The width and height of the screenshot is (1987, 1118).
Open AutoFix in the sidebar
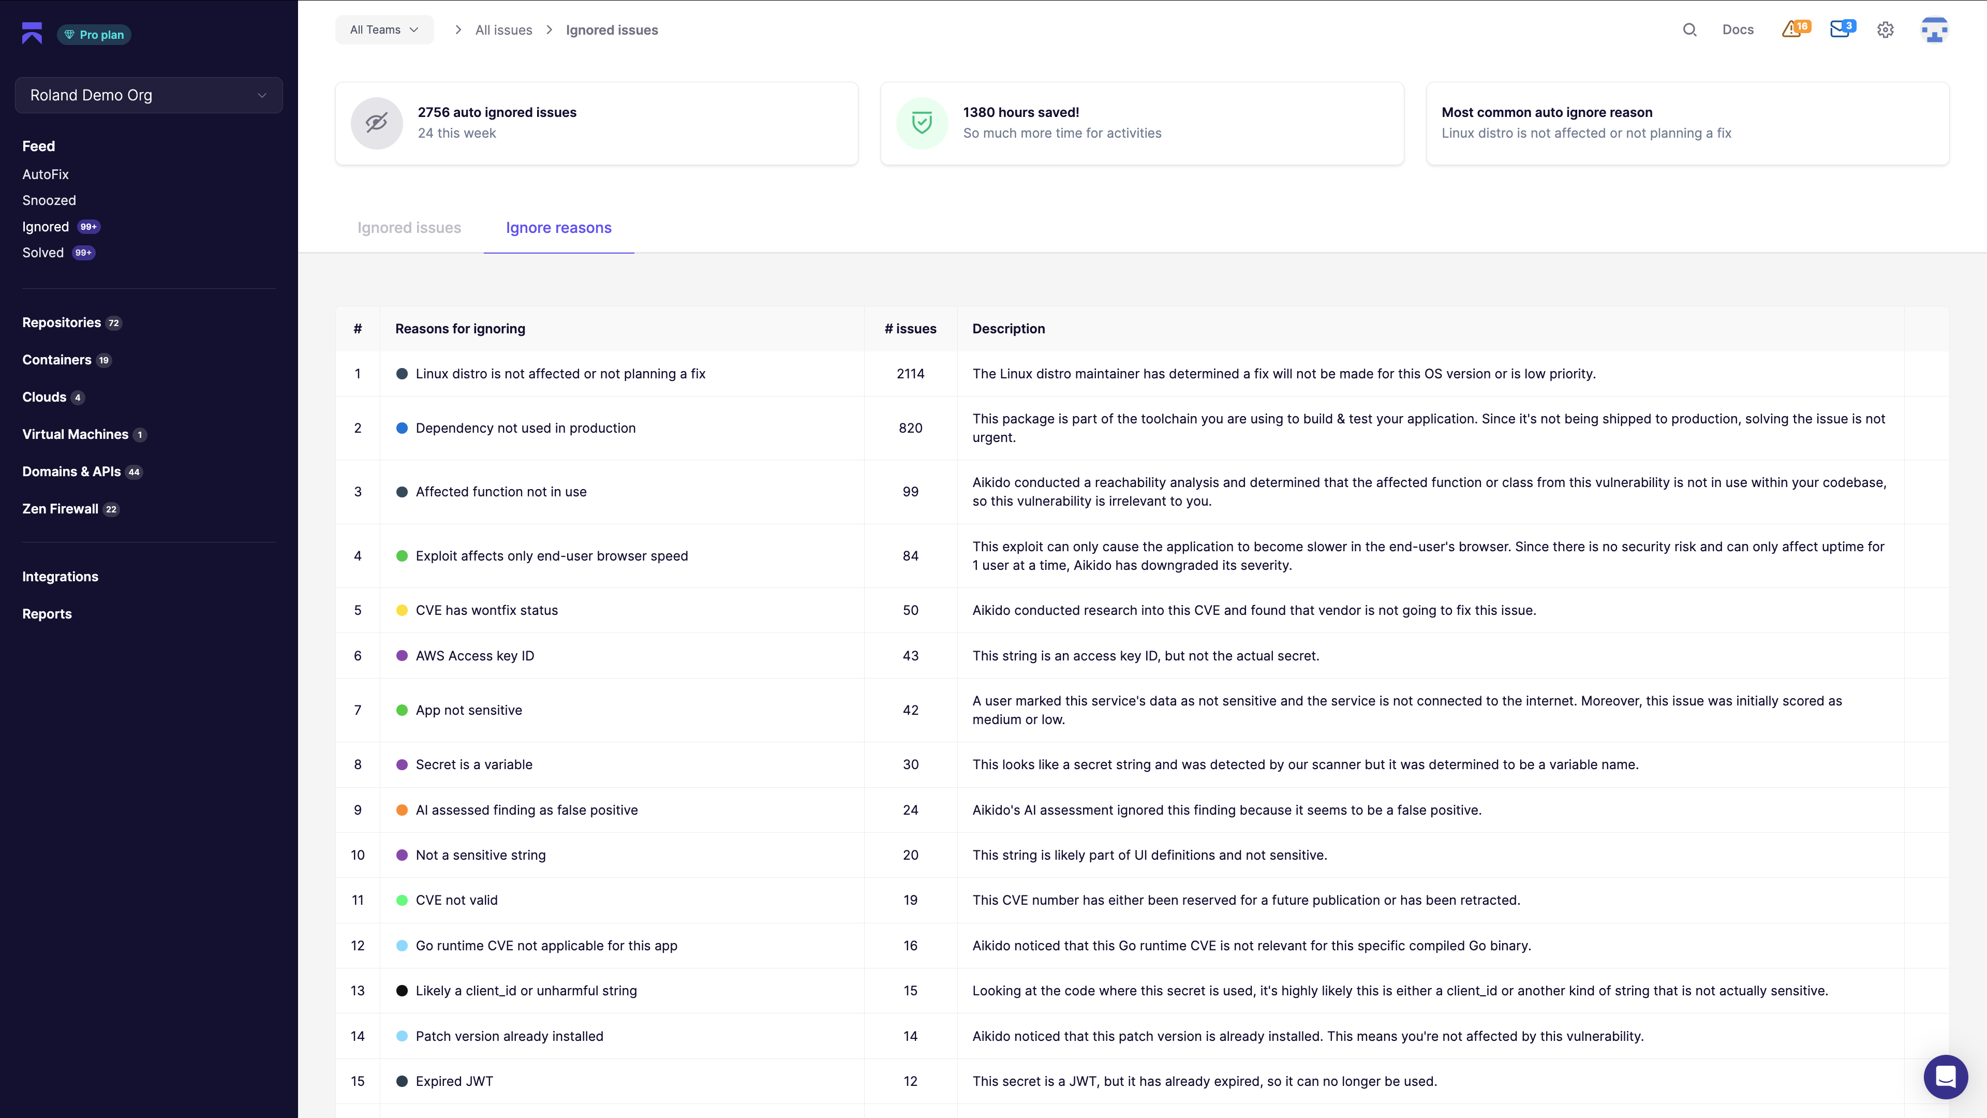pyautogui.click(x=46, y=174)
